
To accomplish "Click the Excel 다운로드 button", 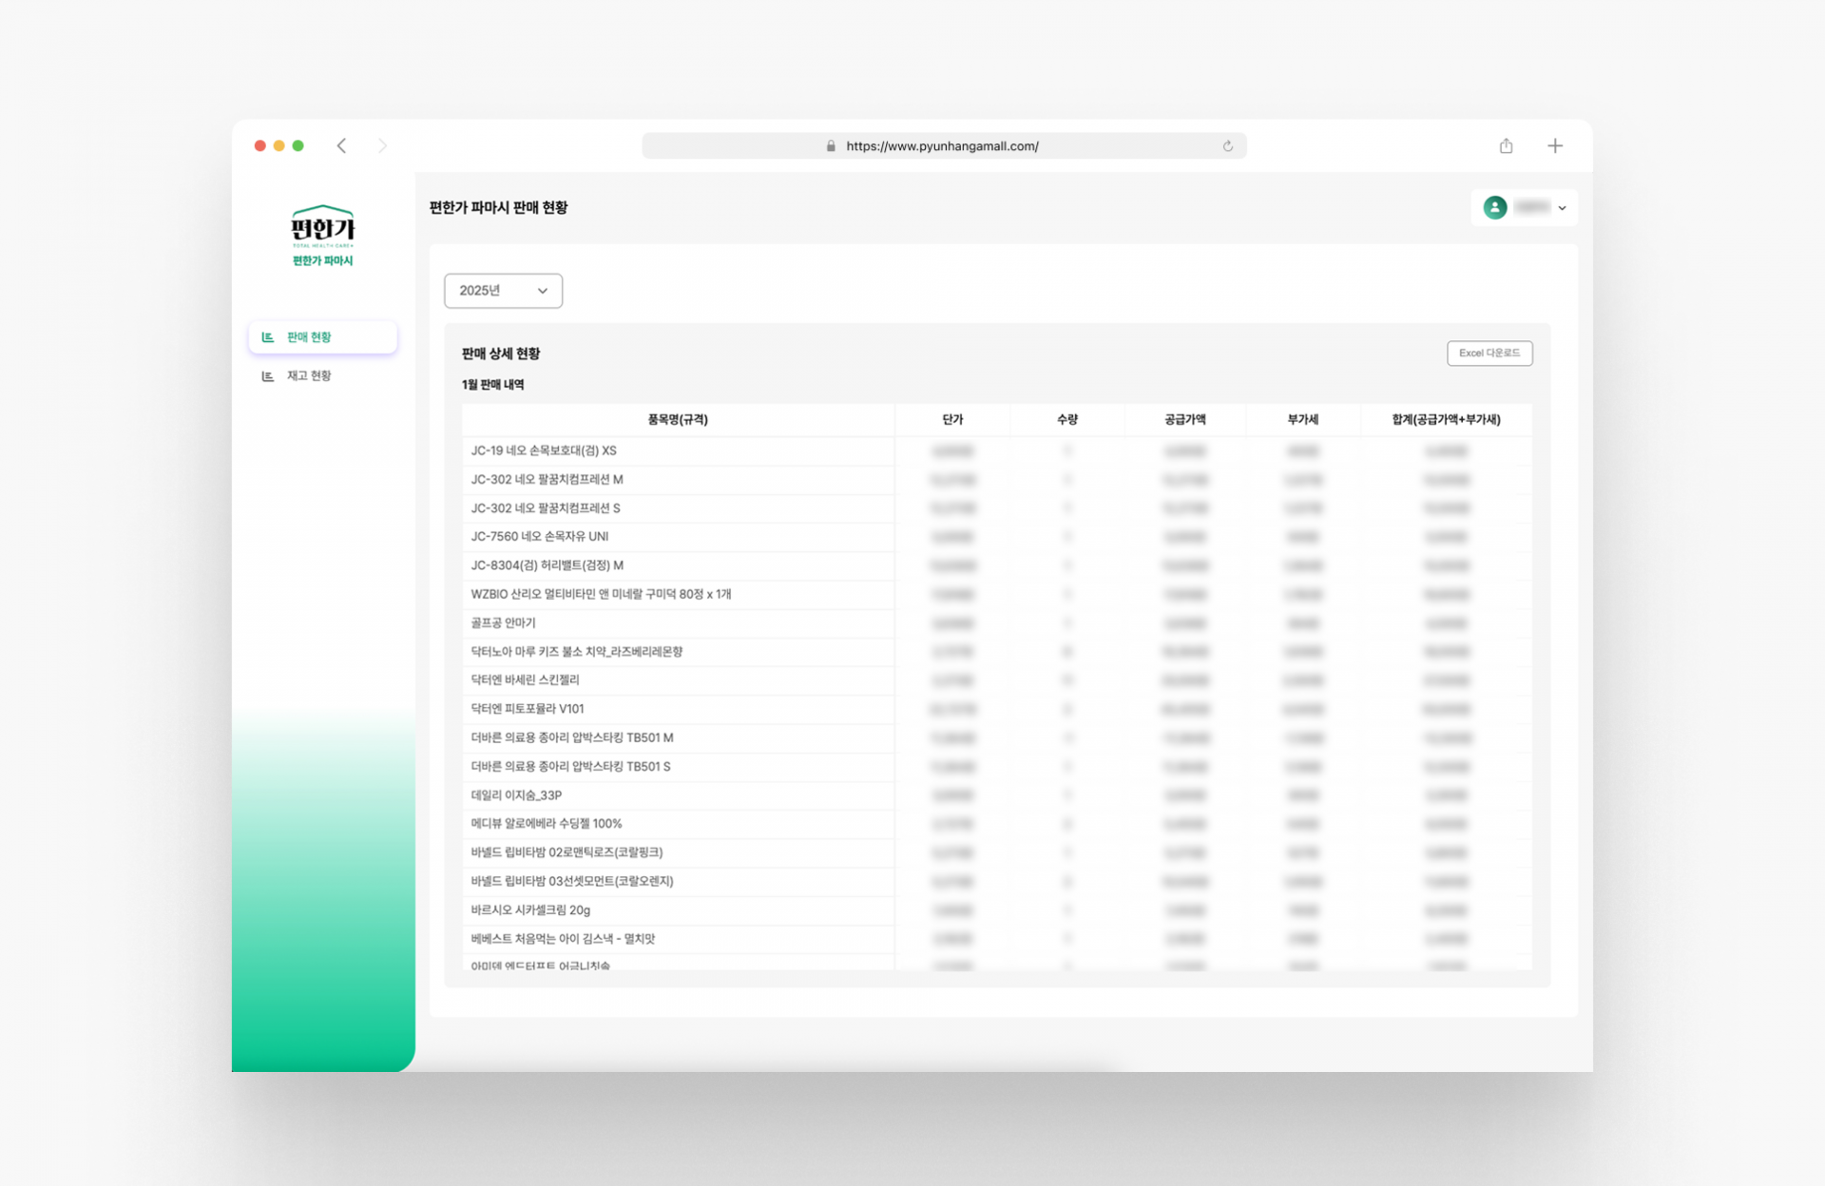I will (1489, 353).
